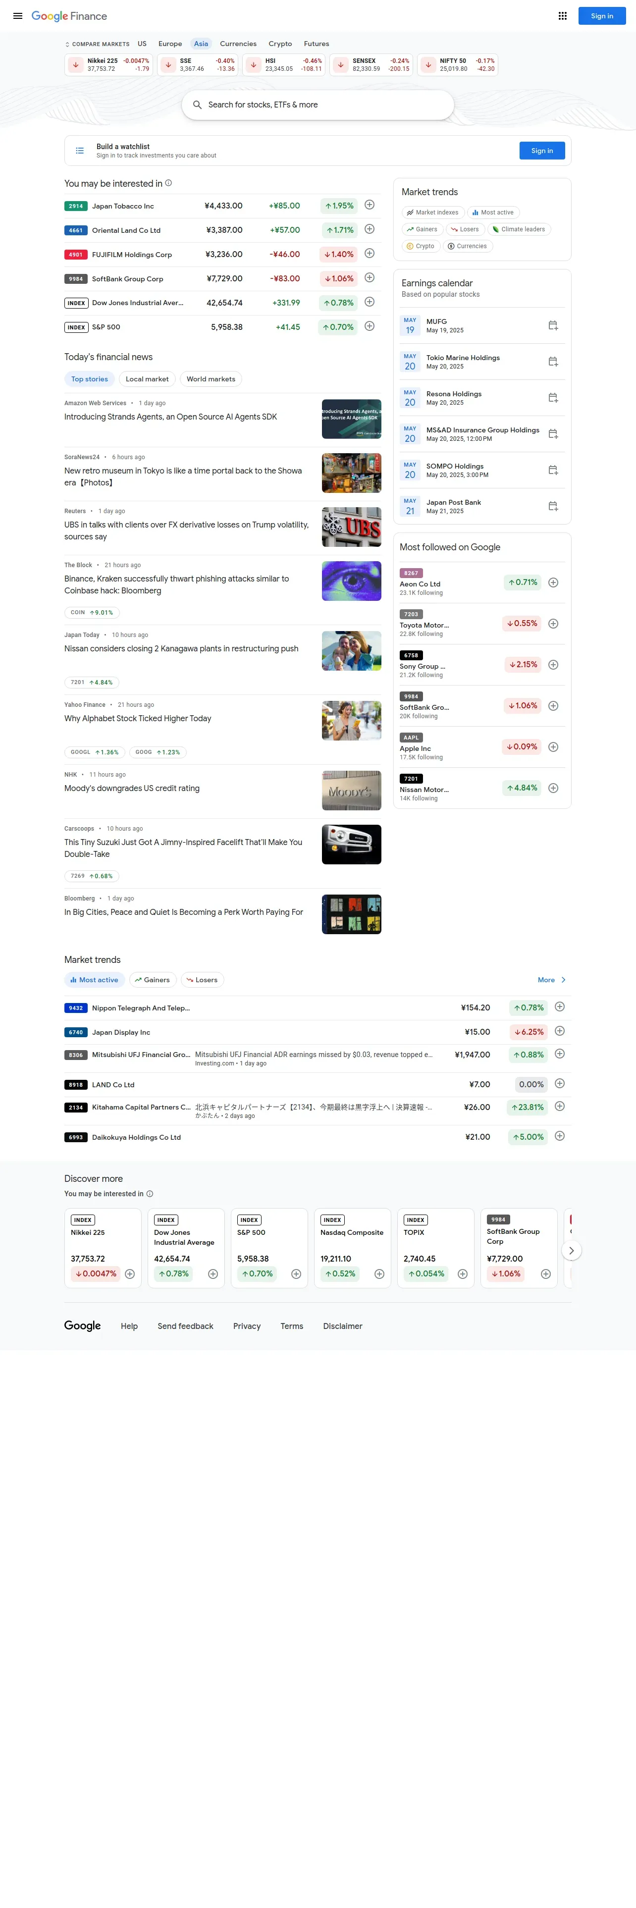This screenshot has width=636, height=1908.
Task: Open the Google apps grid
Action: tap(563, 15)
